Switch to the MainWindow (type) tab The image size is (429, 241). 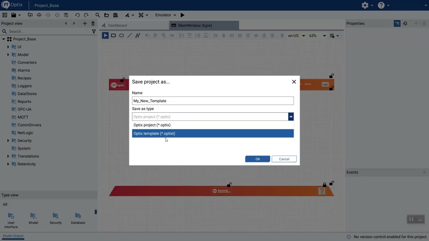tap(204, 25)
